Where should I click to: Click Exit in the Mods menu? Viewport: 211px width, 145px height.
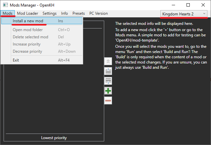coord(16,60)
